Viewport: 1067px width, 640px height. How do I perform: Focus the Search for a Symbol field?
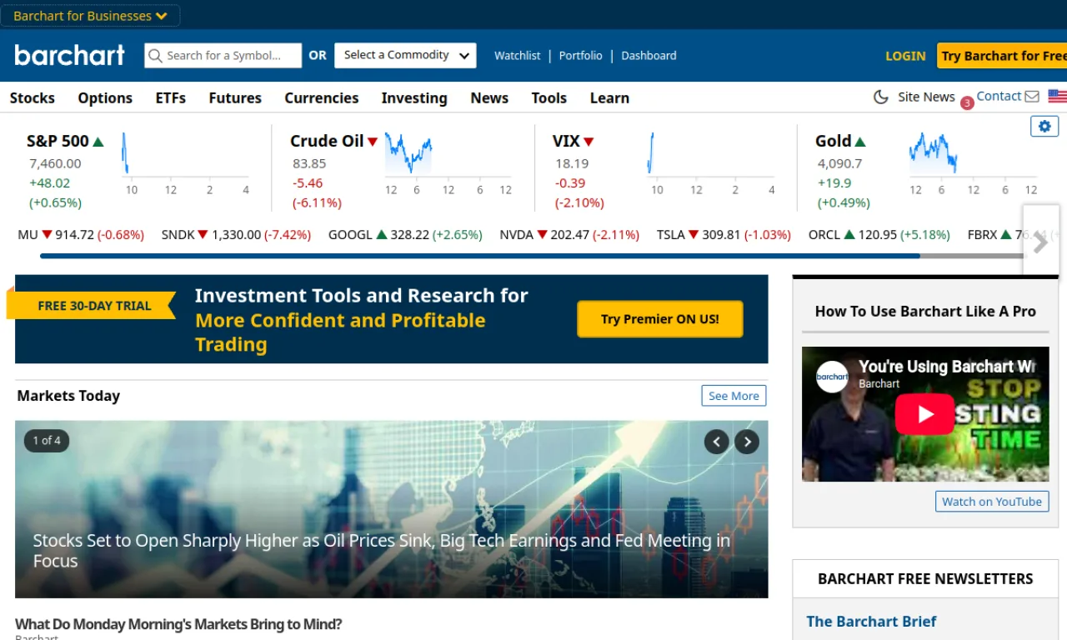point(223,56)
